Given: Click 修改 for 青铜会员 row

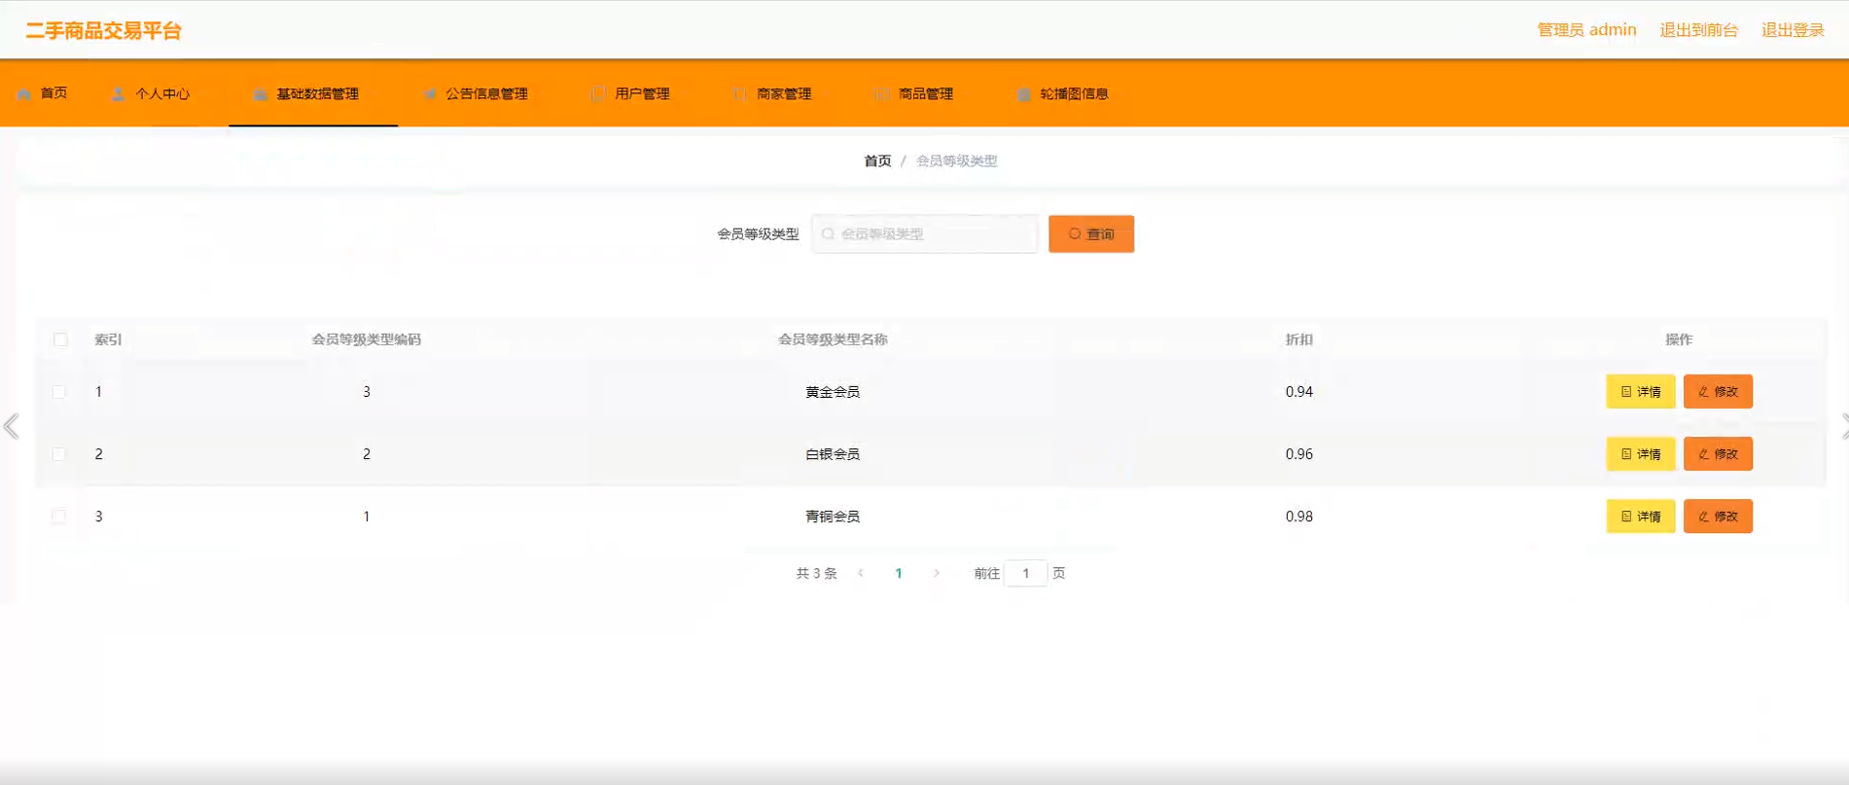Looking at the screenshot, I should coord(1718,517).
